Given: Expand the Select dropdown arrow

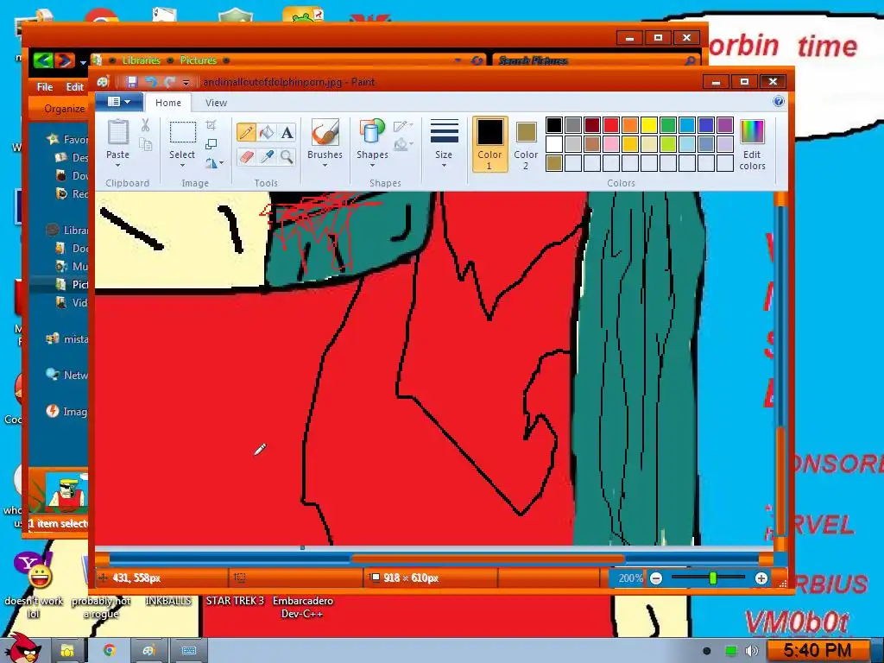Looking at the screenshot, I should tap(182, 165).
